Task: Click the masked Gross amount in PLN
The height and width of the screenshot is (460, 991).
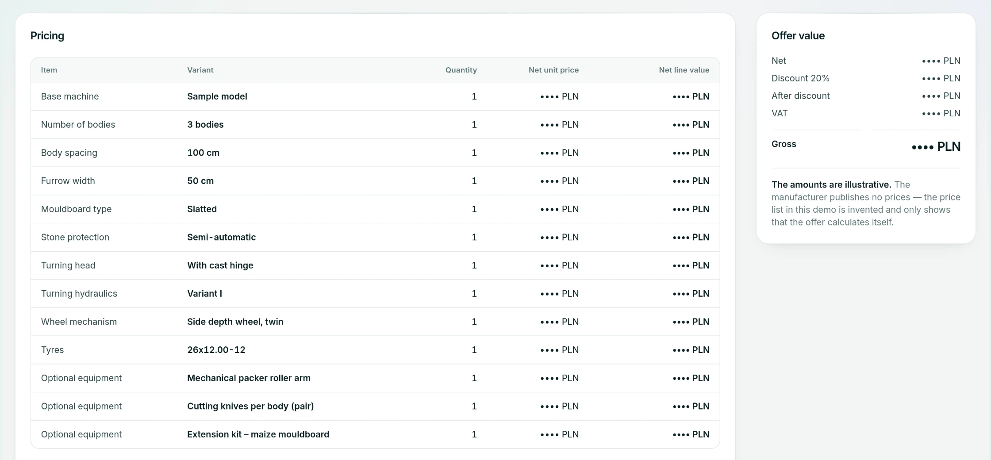Action: click(x=936, y=146)
